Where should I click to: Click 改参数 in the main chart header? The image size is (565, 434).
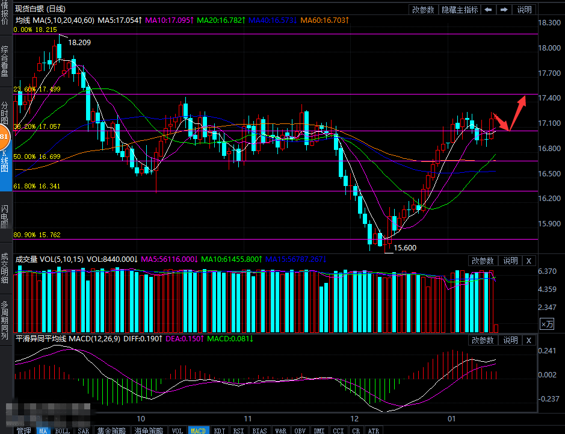click(423, 9)
